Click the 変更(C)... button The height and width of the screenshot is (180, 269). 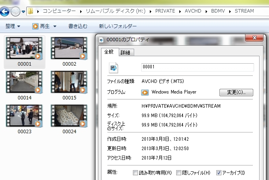(236, 92)
